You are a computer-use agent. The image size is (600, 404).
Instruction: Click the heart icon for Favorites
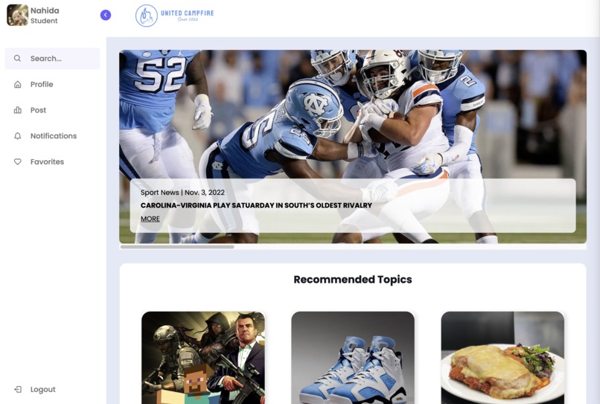[x=18, y=162]
